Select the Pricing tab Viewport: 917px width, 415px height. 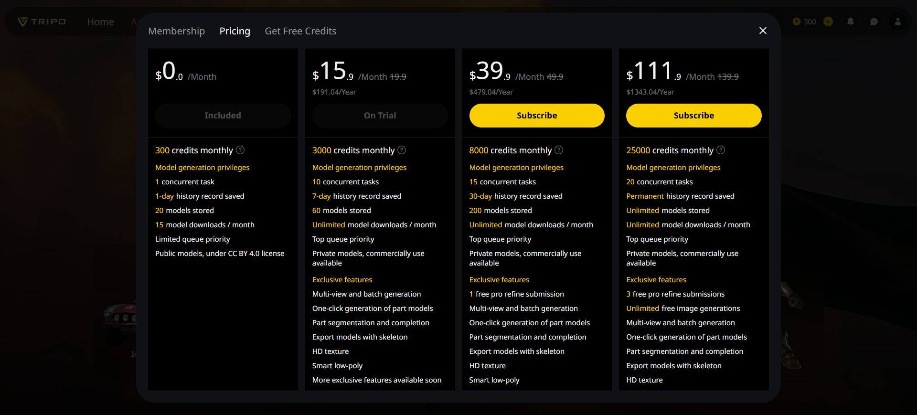click(235, 31)
